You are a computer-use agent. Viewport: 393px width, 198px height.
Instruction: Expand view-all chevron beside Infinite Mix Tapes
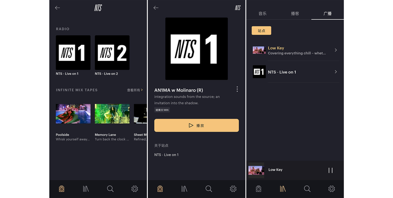click(142, 90)
